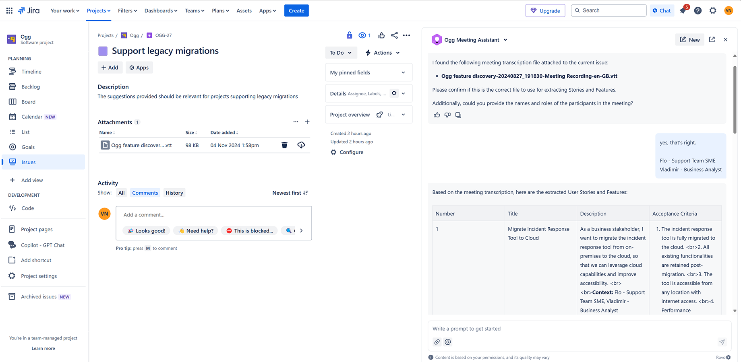Open the To Do status dropdown
The height and width of the screenshot is (362, 741).
340,53
